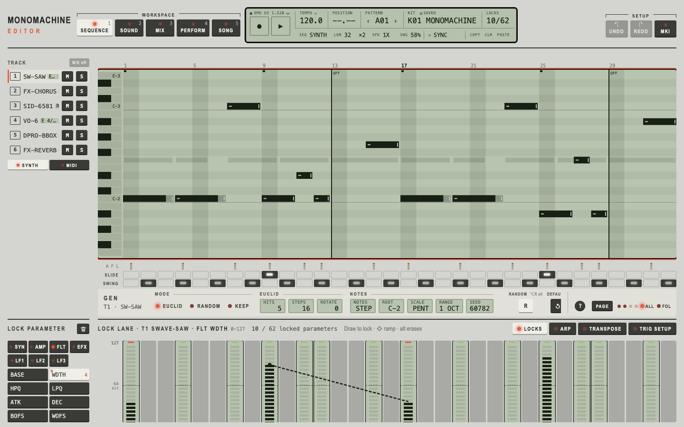Select the RANDOM generator mode

pyautogui.click(x=205, y=306)
